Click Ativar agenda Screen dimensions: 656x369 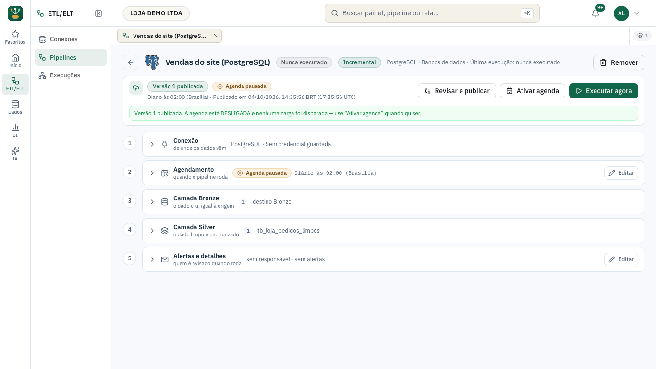click(x=533, y=91)
